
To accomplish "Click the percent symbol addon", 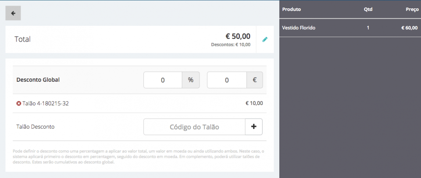I will [x=191, y=80].
